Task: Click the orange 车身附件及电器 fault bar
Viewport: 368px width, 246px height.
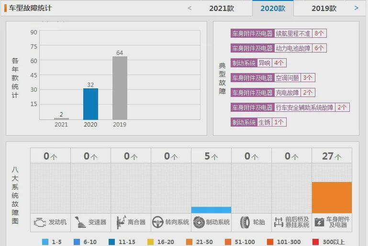Action: [332, 197]
